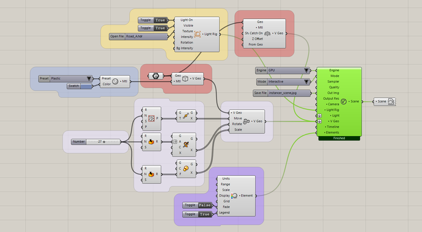The width and height of the screenshot is (422, 232).
Task: Click the angle modifier icon beside input A
Action: [x=175, y=142]
